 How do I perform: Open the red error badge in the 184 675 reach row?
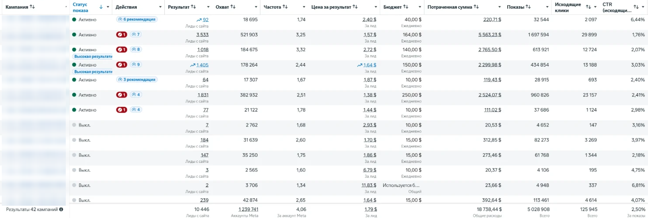(x=121, y=49)
